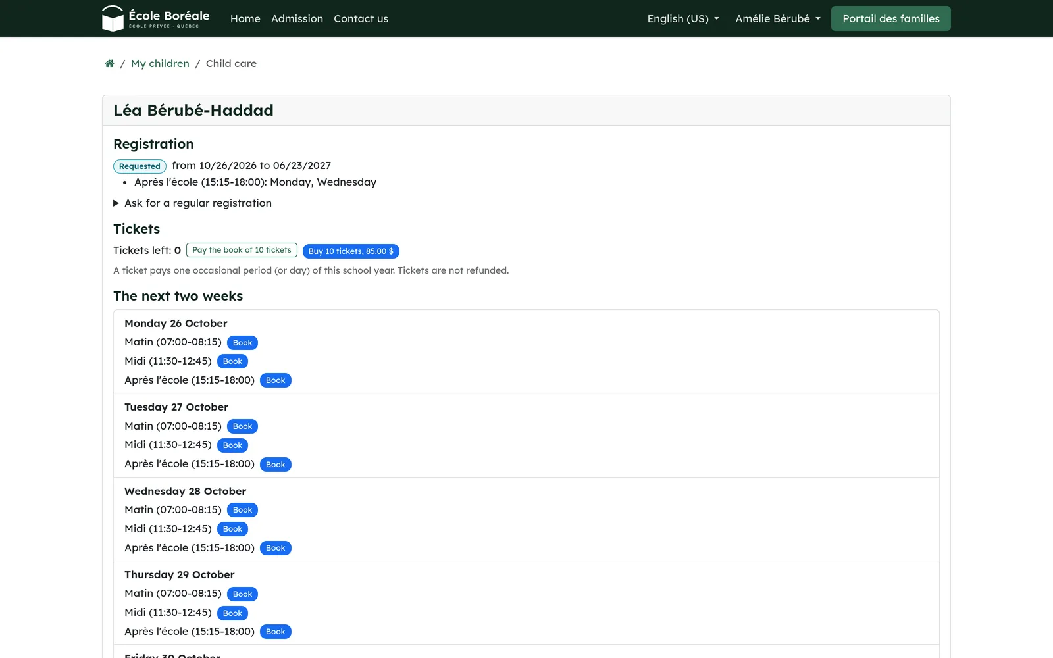Book Monday Après l'école period
The height and width of the screenshot is (658, 1053).
pos(275,380)
